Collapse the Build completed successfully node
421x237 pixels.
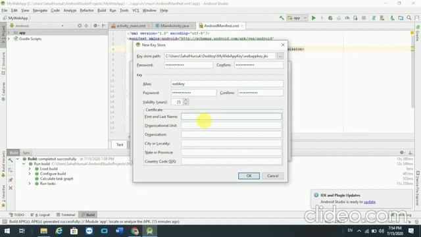click(x=18, y=159)
